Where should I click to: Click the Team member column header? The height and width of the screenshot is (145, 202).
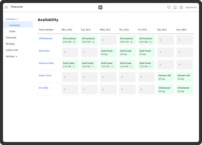click(x=46, y=30)
